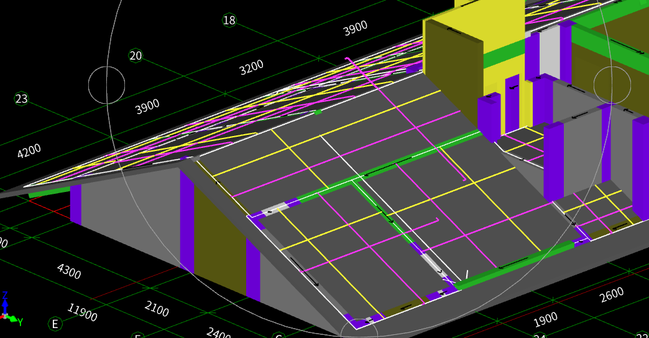The image size is (649, 338).
Task: Grab the left orbit circle handle
Action: coord(107,84)
